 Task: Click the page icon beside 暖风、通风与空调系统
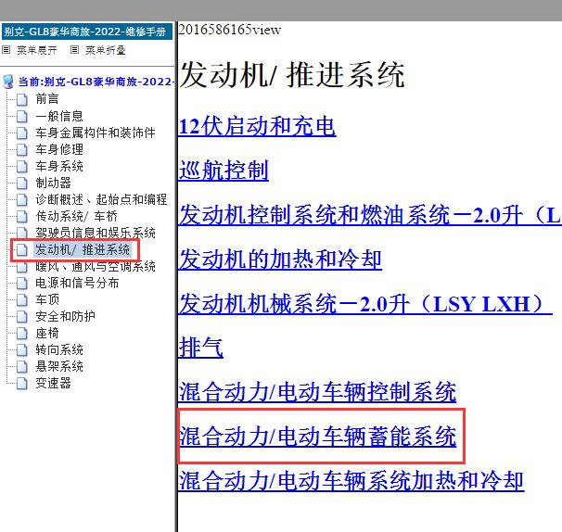[x=22, y=267]
